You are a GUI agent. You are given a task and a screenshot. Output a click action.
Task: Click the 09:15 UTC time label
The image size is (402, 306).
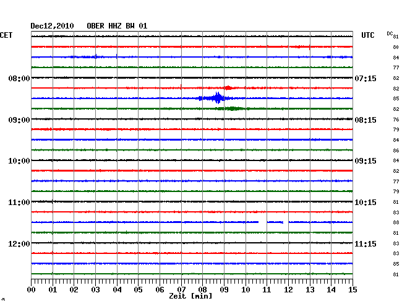[x=366, y=161]
